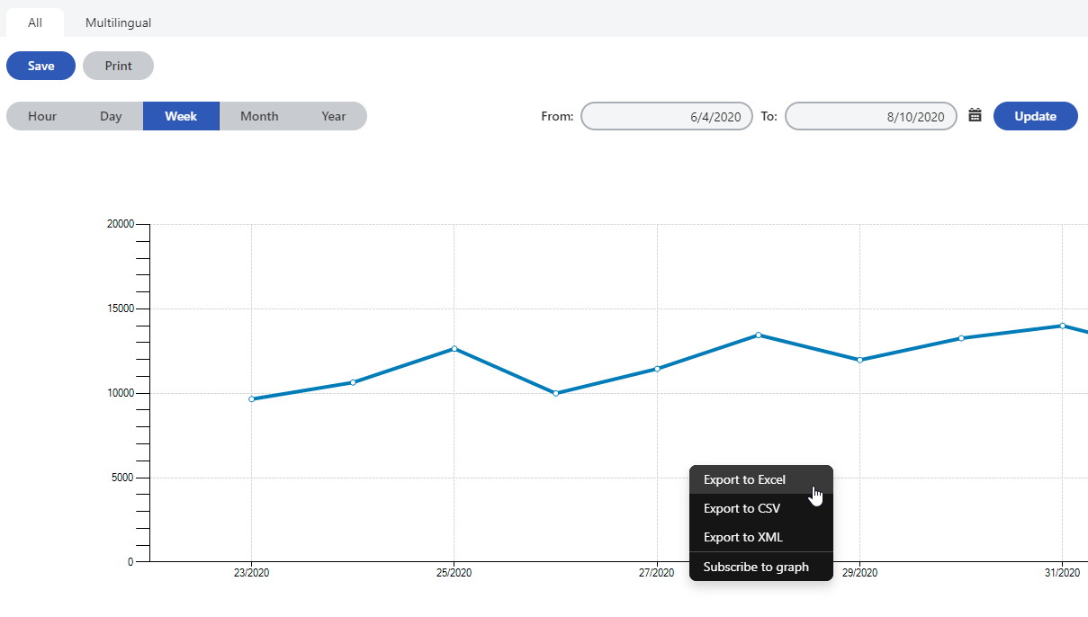Select Export to XML option

[x=742, y=537]
